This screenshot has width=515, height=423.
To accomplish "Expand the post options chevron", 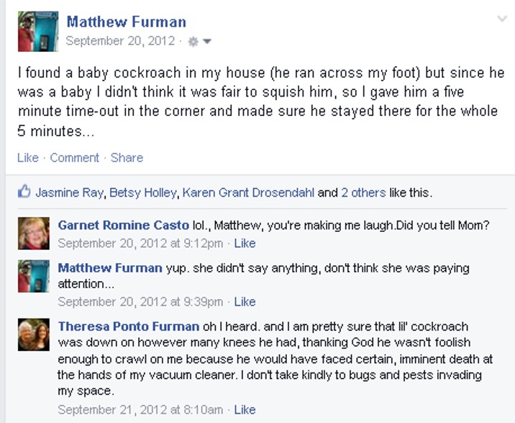I will pos(502,19).
